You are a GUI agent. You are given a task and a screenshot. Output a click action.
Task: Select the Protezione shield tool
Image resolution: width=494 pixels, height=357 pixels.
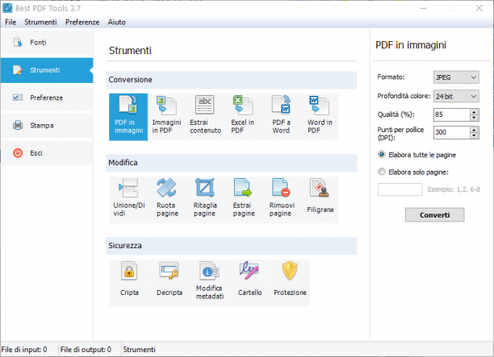(290, 283)
